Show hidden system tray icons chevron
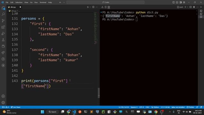204x115 pixels. (170, 112)
